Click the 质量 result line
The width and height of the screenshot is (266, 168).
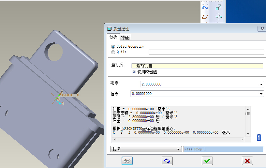[136, 121]
